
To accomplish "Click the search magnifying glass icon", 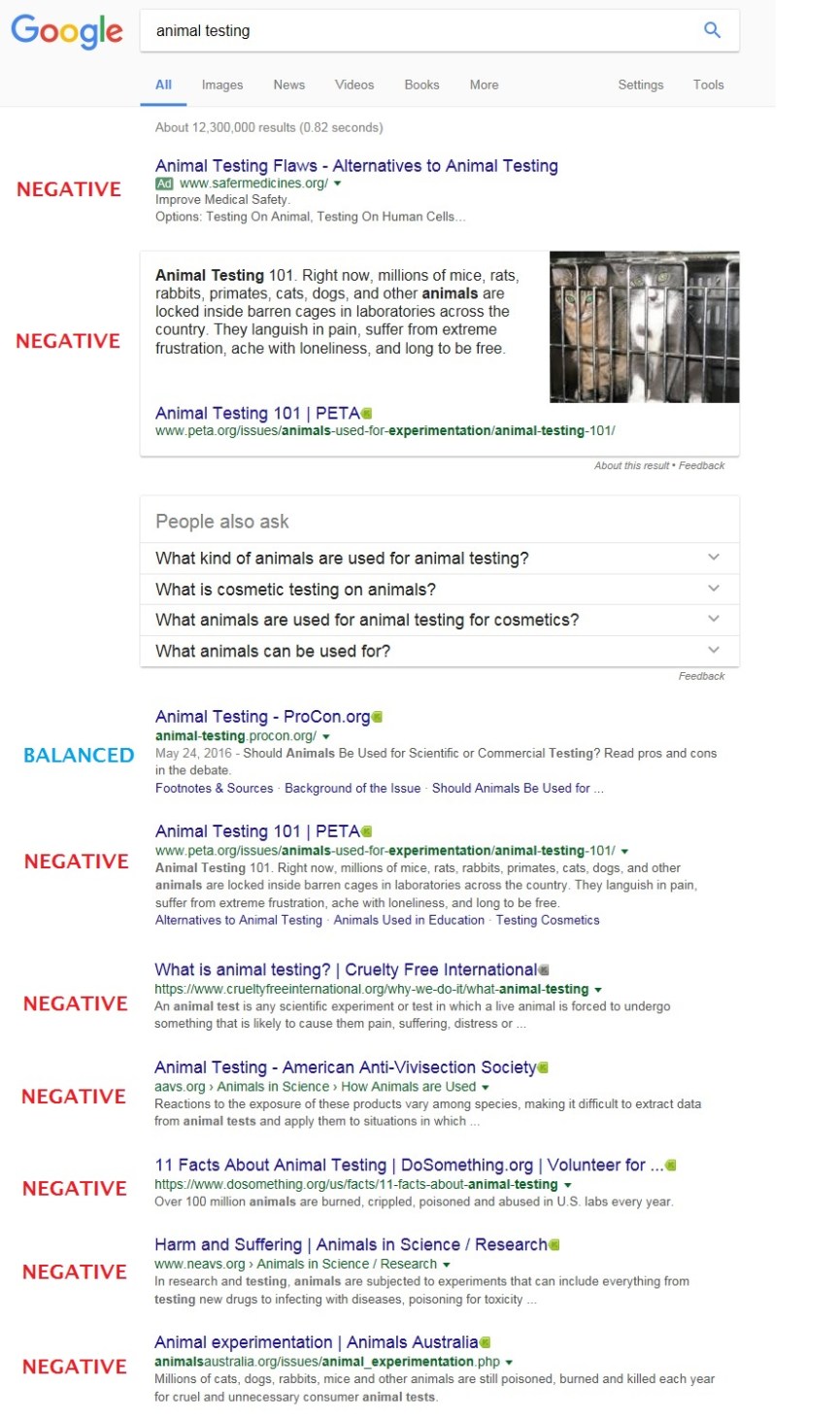I will click(x=712, y=30).
